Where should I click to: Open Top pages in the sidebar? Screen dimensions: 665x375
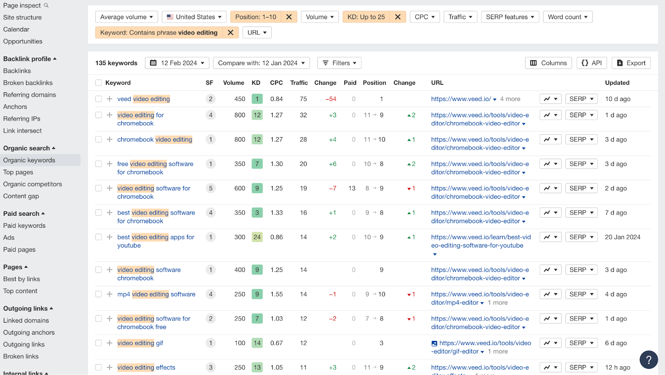(18, 172)
